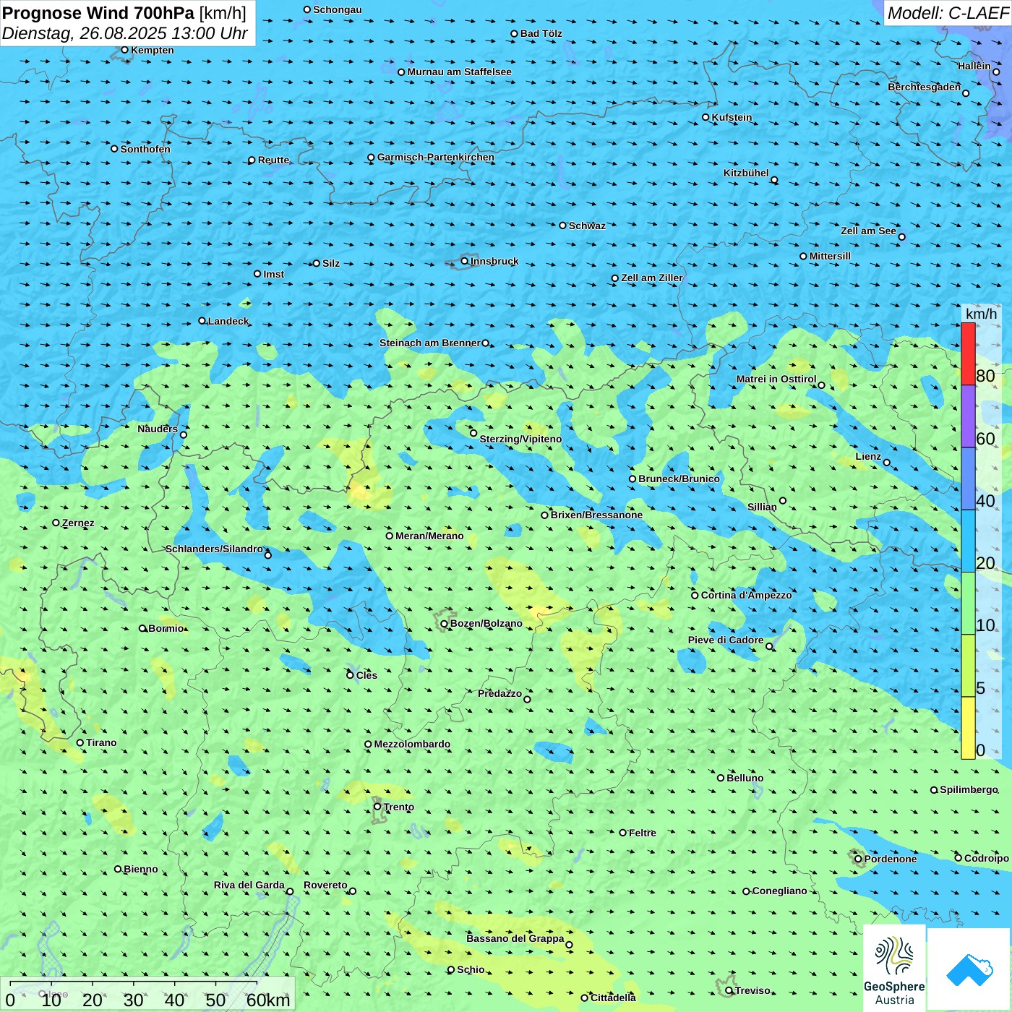Click the Kitzbühel city label
This screenshot has height=1012, width=1012.
point(746,173)
